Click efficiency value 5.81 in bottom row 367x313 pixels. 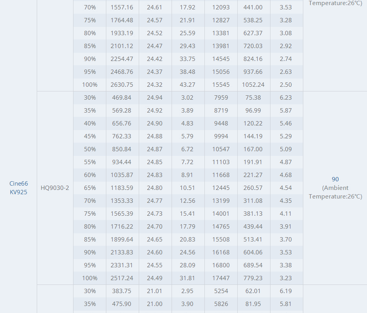click(x=286, y=304)
